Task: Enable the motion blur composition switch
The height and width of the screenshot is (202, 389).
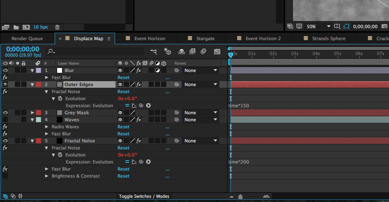Action: coord(203,51)
